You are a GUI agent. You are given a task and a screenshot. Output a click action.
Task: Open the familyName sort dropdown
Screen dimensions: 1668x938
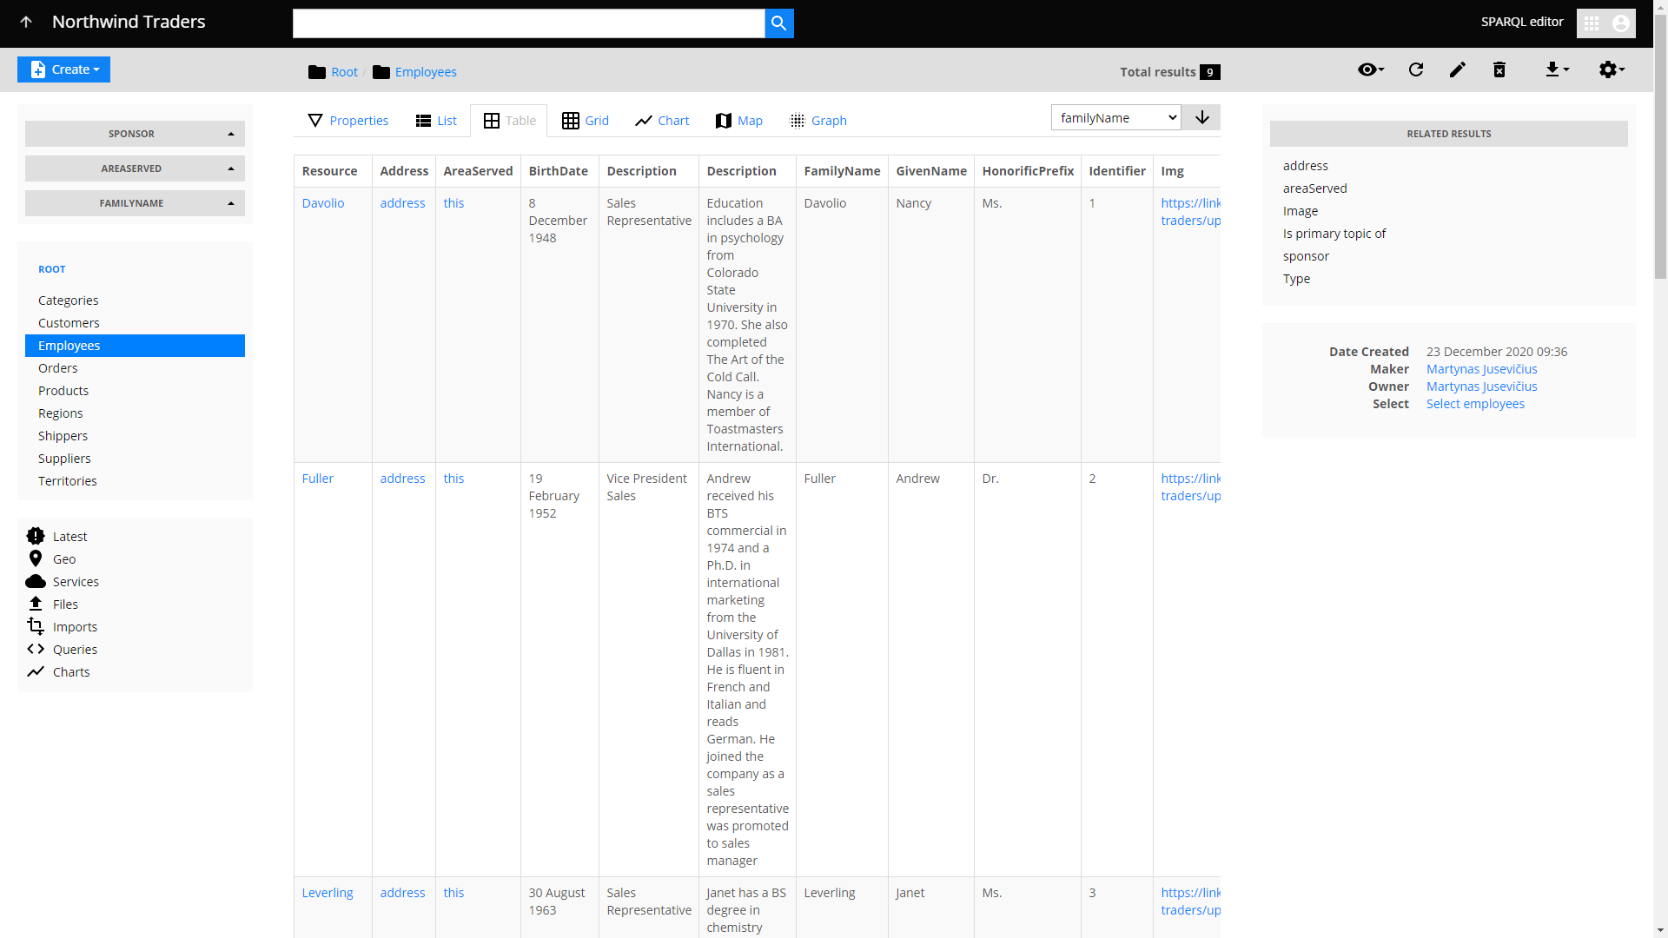[1115, 118]
